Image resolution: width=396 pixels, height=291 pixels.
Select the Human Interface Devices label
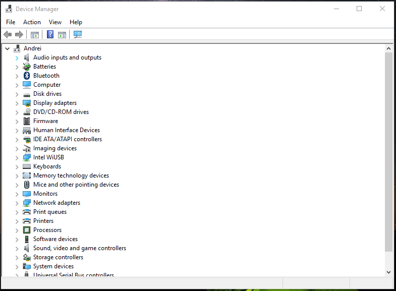67,130
